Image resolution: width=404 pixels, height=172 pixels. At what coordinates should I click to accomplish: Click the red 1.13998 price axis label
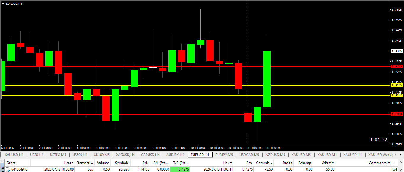pyautogui.click(x=397, y=114)
